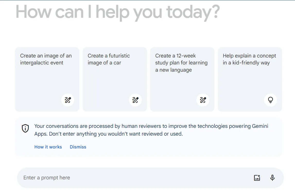Open the conversation privacy details
Image resolution: width=295 pixels, height=191 pixels.
point(48,147)
